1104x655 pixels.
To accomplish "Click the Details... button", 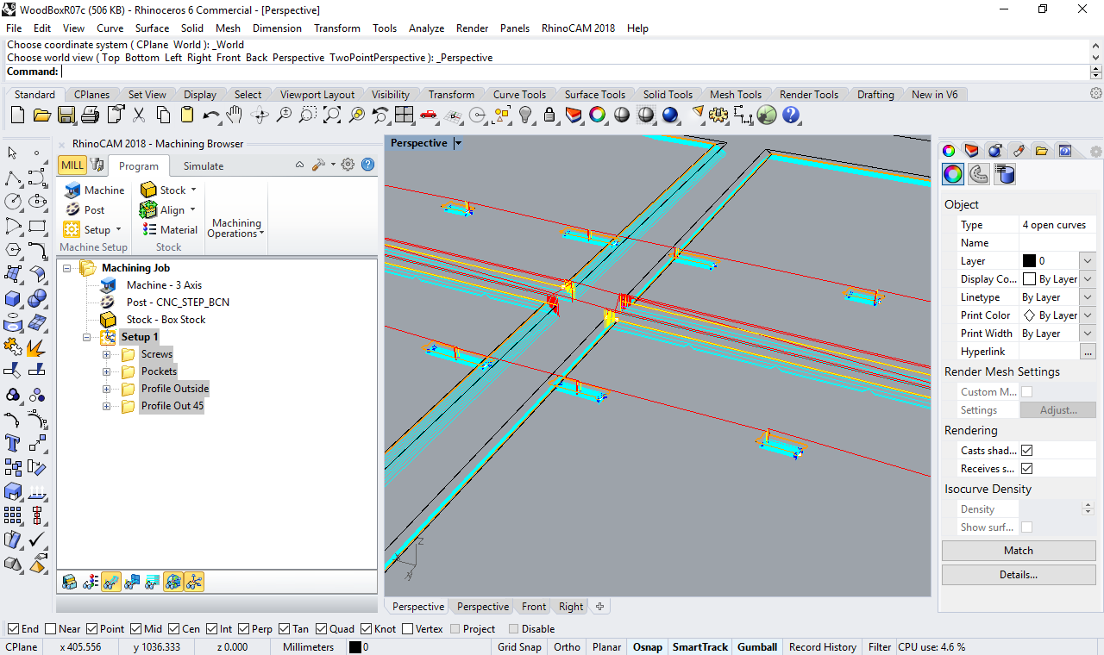I will (x=1018, y=575).
